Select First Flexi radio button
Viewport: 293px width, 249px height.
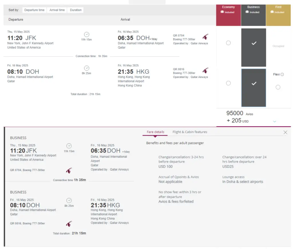pyautogui.click(x=278, y=87)
